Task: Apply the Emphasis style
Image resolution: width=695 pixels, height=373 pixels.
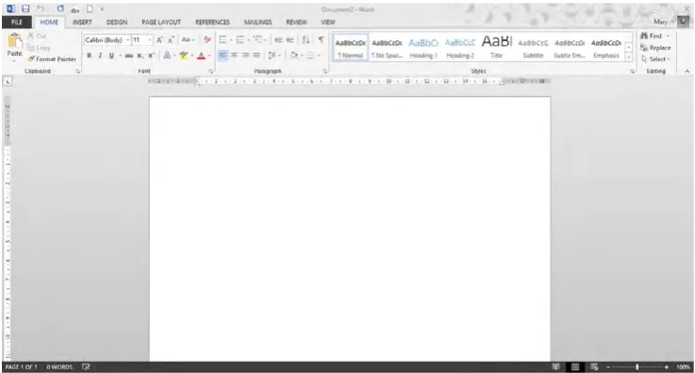Action: pyautogui.click(x=606, y=47)
